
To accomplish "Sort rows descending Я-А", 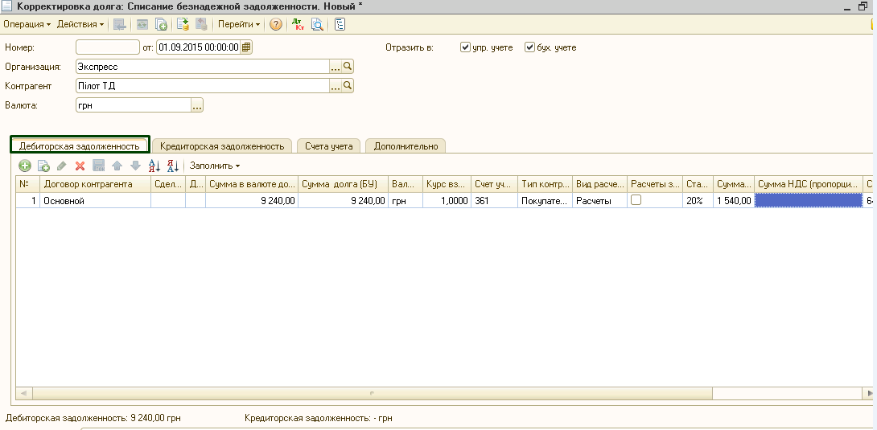I will tap(173, 166).
